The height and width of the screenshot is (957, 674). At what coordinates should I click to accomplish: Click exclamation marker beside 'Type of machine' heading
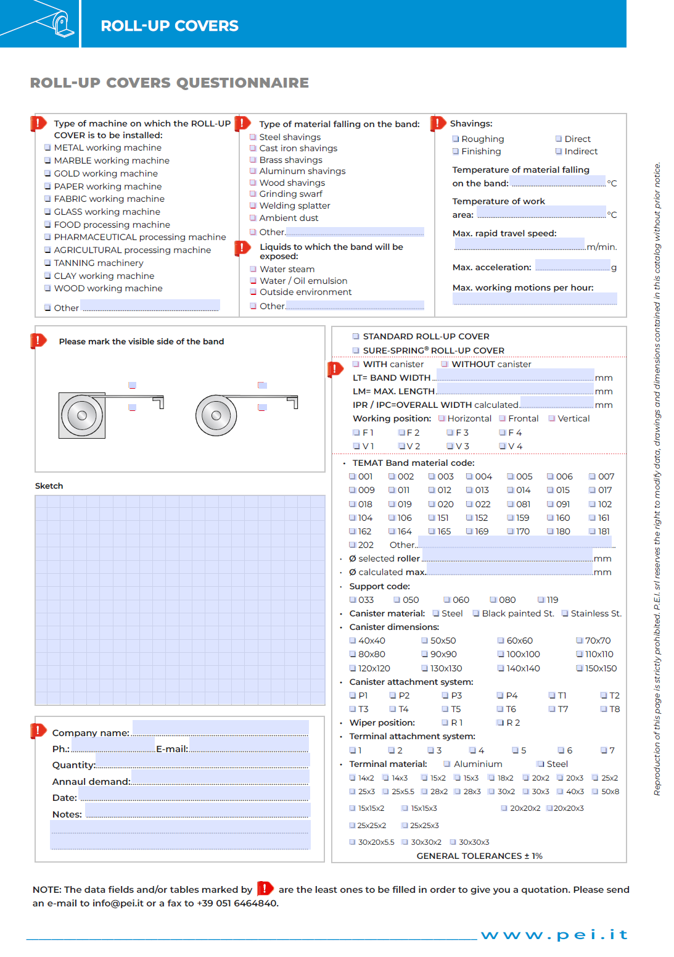click(x=38, y=123)
